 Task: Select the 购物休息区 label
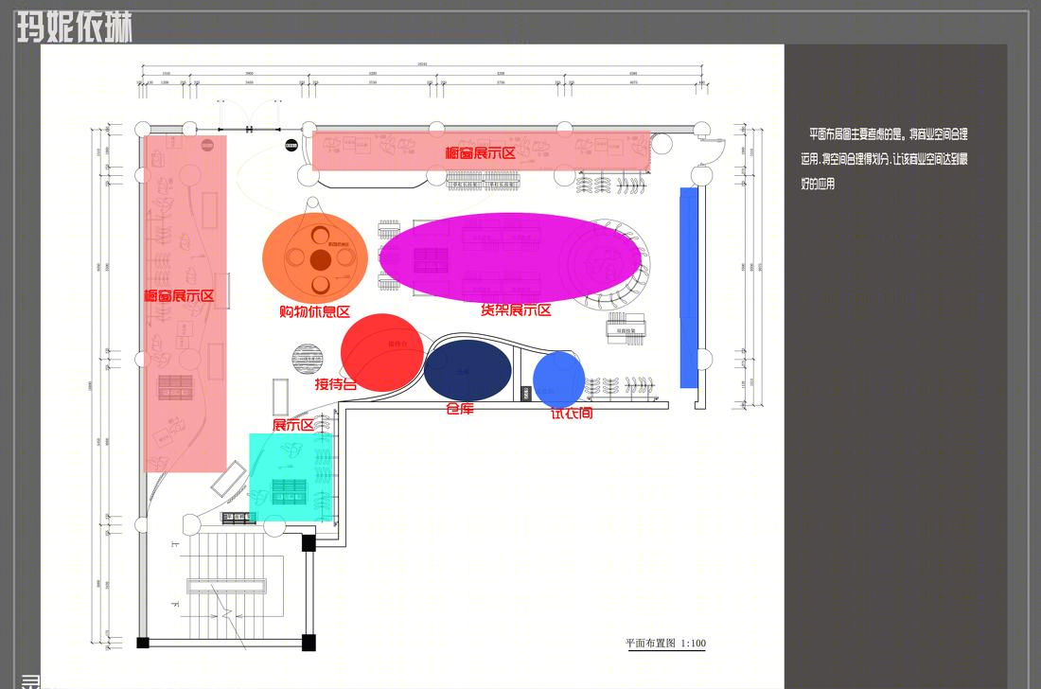315,311
